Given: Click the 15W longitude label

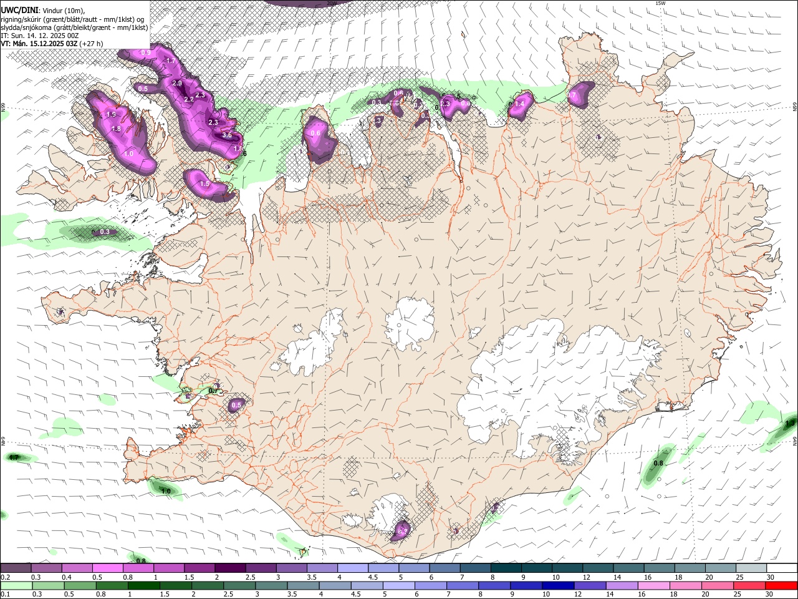Looking at the screenshot, I should pyautogui.click(x=661, y=3).
